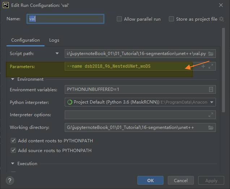The image size is (230, 189).
Task: Click the dialog vertical scrollbar
Action: click(x=223, y=70)
